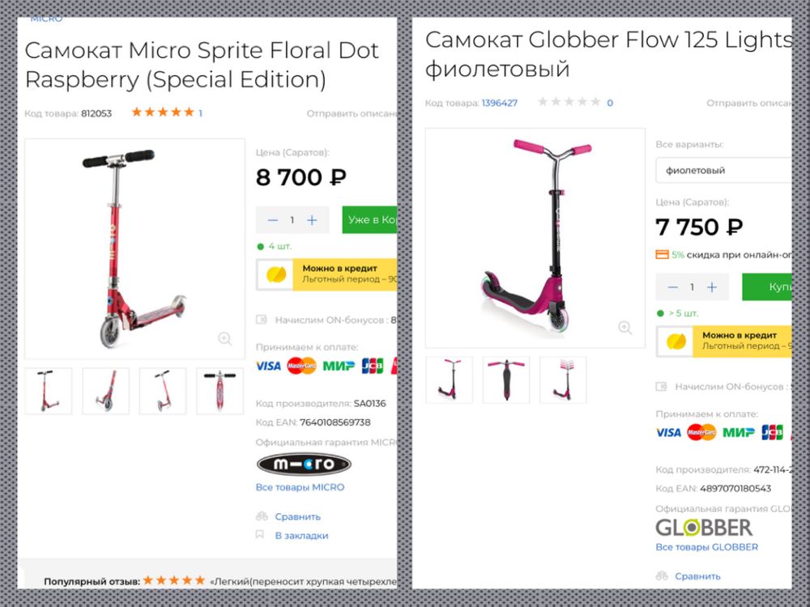Zoom the Globber Flow scooter image

pyautogui.click(x=625, y=328)
